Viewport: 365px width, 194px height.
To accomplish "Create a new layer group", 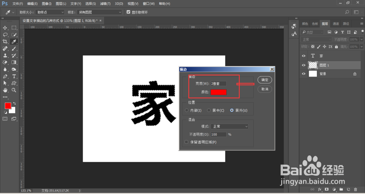I will point(341,189).
